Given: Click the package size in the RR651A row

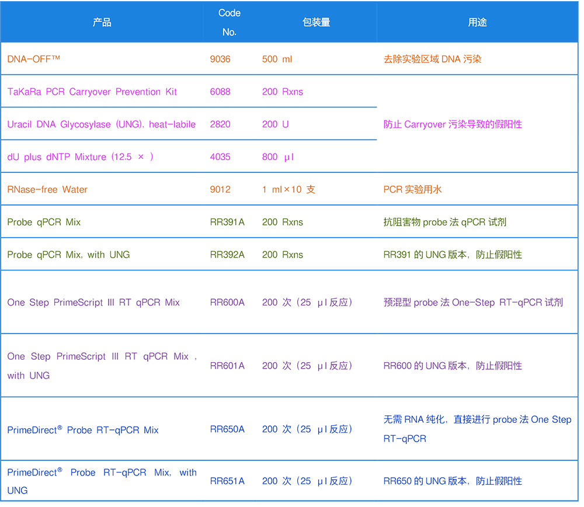Looking at the screenshot, I should pos(307,481).
